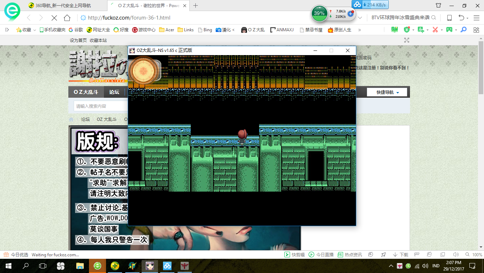Open 今日直播 in the status bar
Viewport: 484px width, 273px height.
click(321, 255)
